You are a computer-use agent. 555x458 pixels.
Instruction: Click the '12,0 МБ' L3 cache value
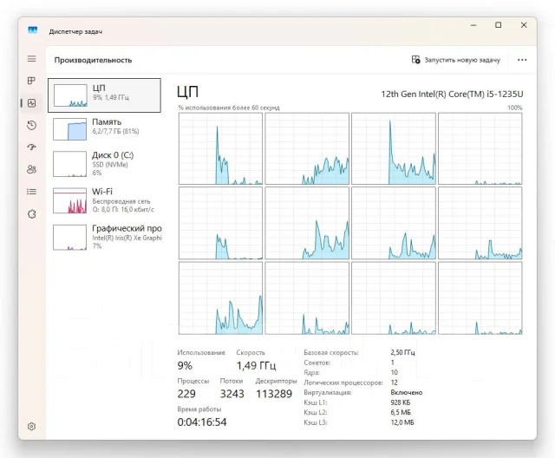402,422
